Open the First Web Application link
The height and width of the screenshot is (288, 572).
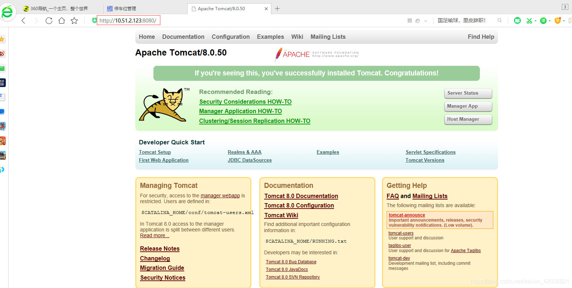click(164, 160)
